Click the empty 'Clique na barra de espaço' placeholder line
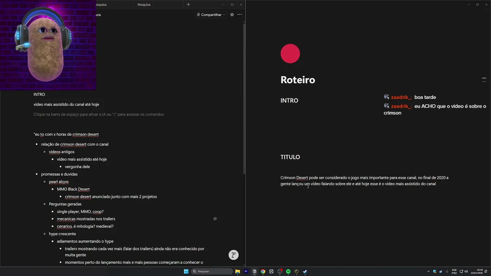The image size is (491, 276). (x=99, y=114)
